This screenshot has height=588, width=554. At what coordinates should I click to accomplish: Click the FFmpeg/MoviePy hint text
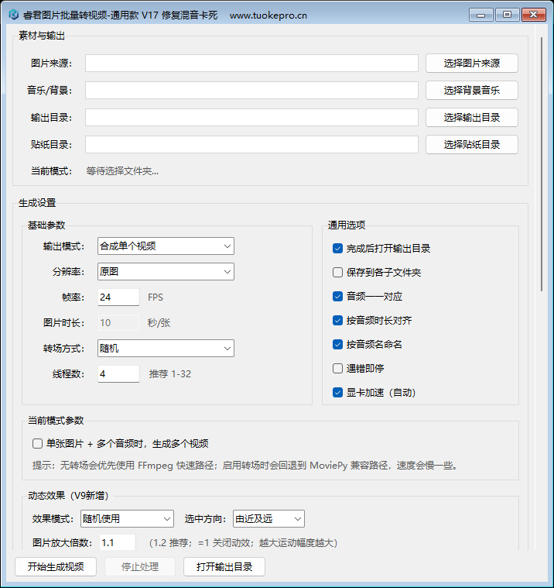(246, 466)
